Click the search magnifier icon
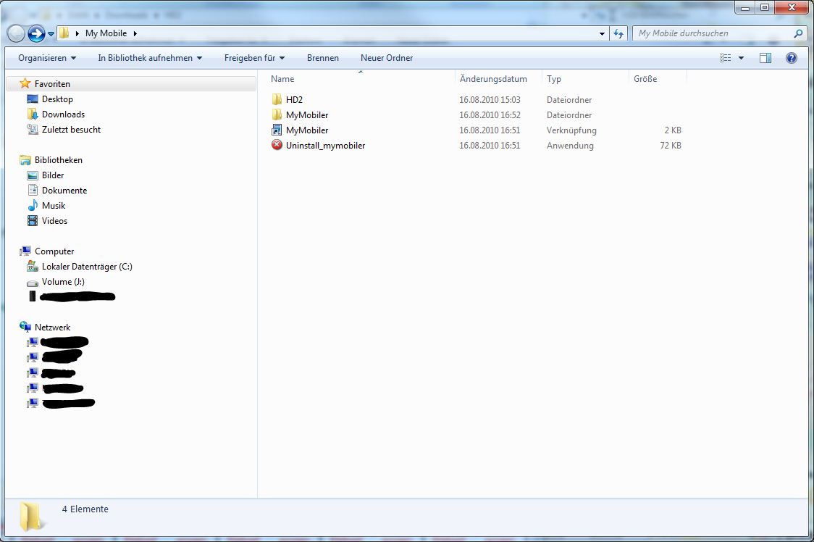Image resolution: width=814 pixels, height=542 pixels. (x=798, y=33)
